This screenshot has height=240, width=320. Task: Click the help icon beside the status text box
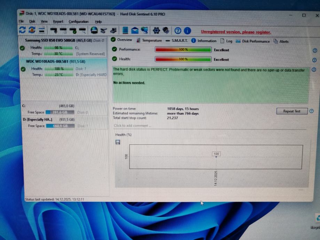point(314,70)
